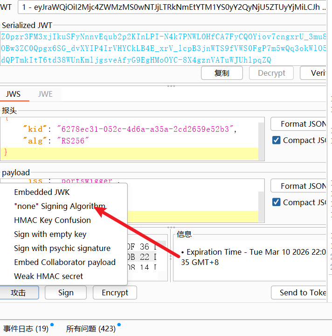332x336 pixels.
Task: Choose Weak HMAC secret attack
Action: tap(48, 276)
